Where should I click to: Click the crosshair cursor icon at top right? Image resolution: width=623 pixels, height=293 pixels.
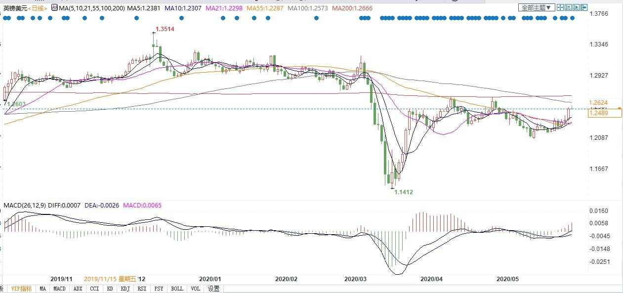tap(560, 7)
